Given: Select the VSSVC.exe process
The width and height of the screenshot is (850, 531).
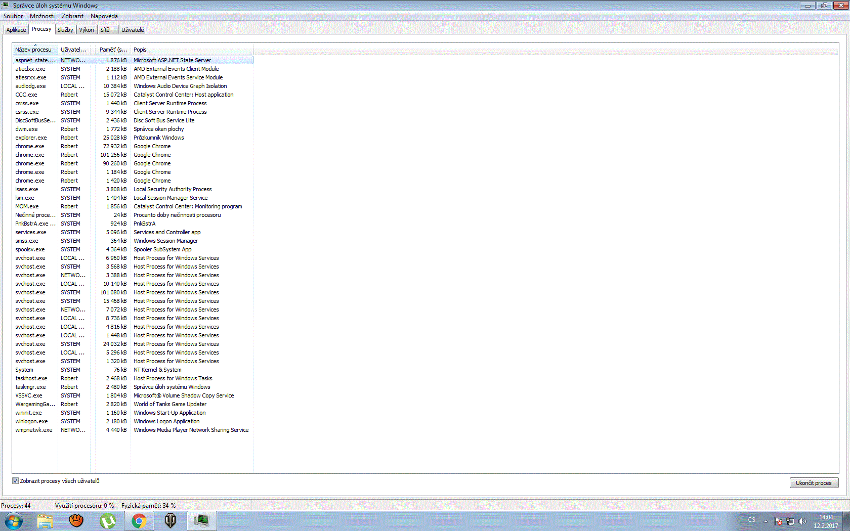Looking at the screenshot, I should (133, 395).
